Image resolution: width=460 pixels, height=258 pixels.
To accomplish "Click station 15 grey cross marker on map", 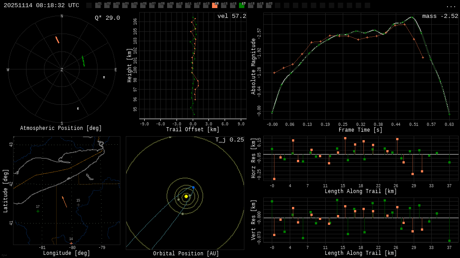I will pyautogui.click(x=78, y=205).
